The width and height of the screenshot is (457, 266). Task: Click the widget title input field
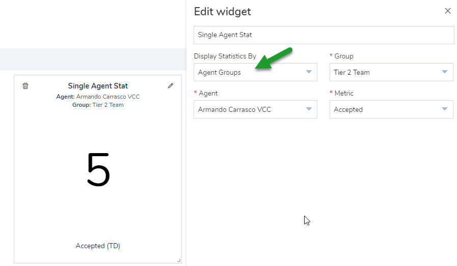tap(324, 35)
